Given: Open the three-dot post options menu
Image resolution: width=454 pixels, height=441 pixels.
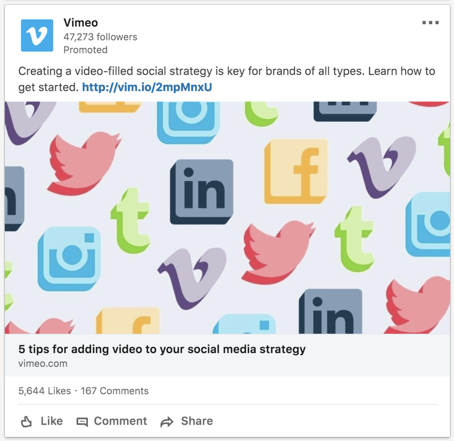Looking at the screenshot, I should (430, 23).
